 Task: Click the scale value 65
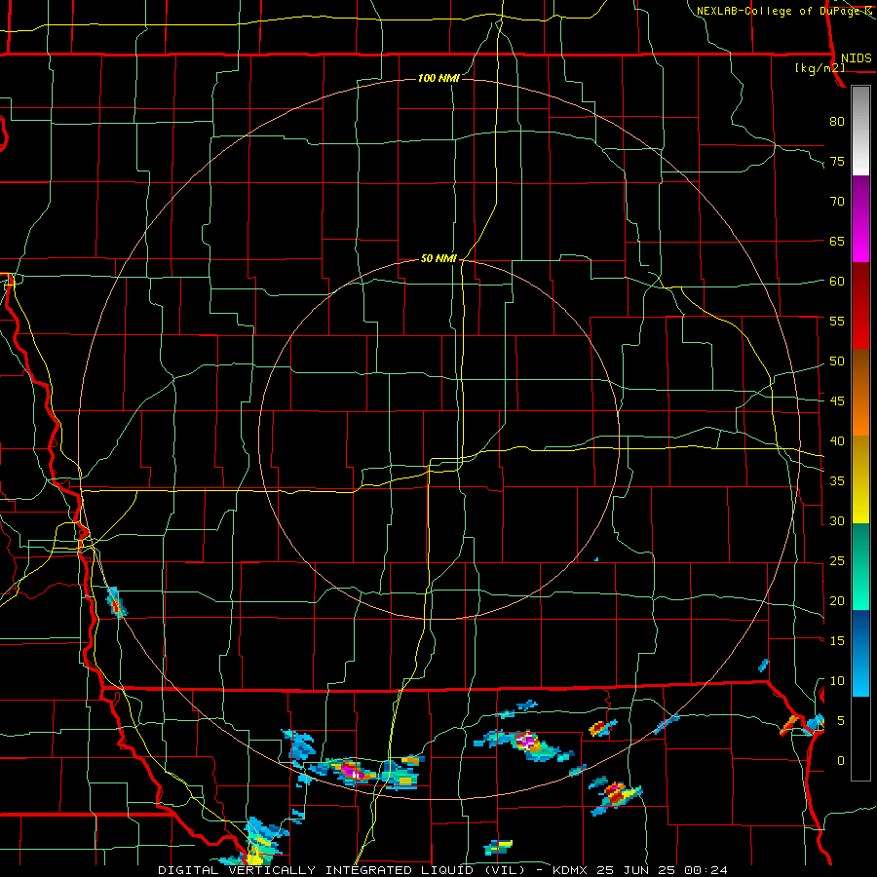pos(837,241)
